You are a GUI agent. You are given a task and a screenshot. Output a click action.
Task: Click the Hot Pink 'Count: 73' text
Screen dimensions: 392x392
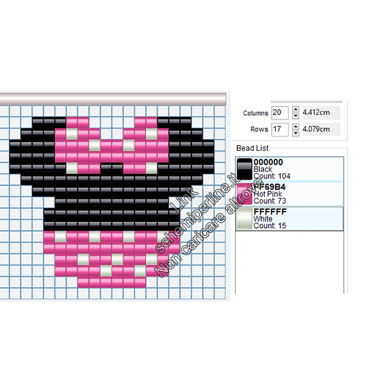pyautogui.click(x=269, y=201)
